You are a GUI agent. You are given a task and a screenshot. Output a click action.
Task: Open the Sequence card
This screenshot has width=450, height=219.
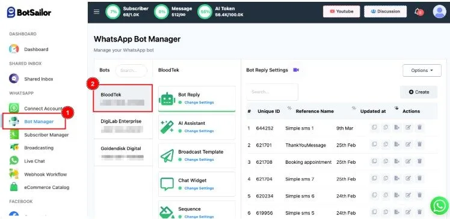(197, 210)
